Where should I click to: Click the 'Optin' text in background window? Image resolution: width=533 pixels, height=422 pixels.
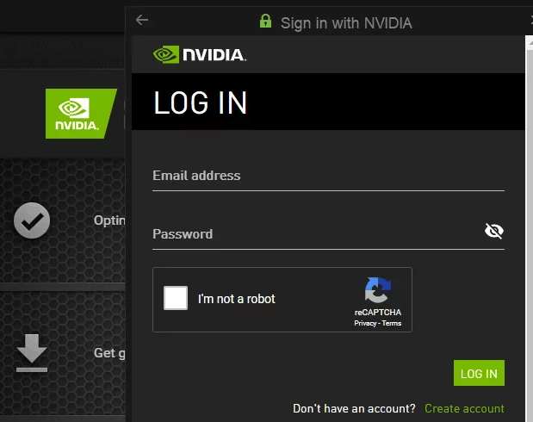[x=109, y=220]
